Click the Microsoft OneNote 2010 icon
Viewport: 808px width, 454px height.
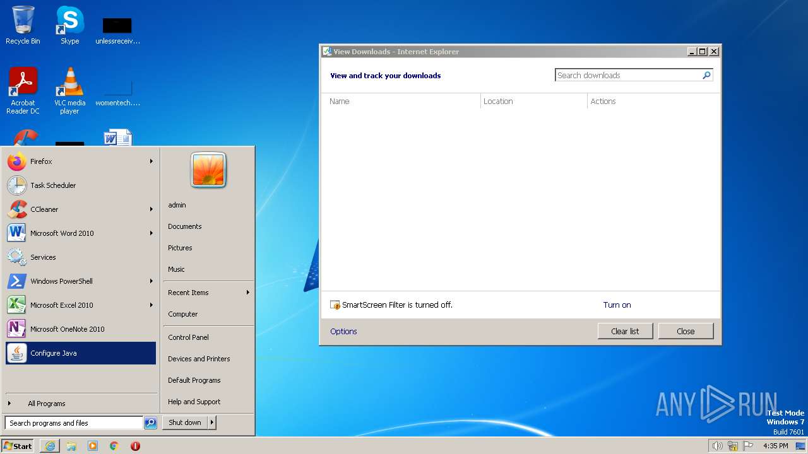[x=16, y=329]
